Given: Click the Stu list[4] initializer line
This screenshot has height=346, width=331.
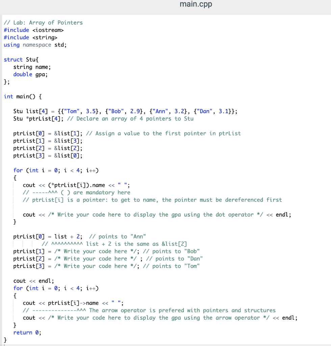Looking at the screenshot, I should point(125,111).
